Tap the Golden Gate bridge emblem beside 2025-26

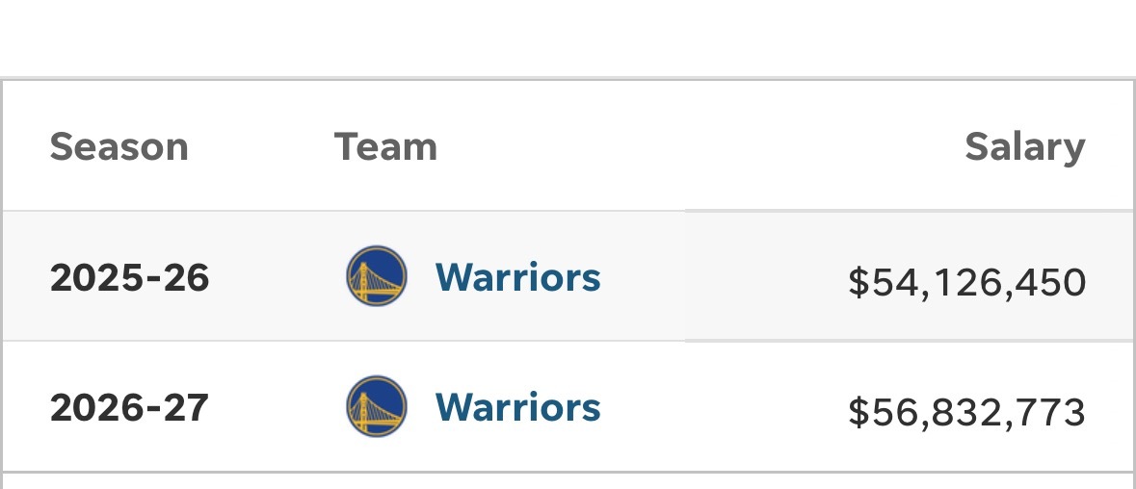coord(376,276)
